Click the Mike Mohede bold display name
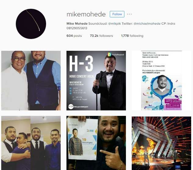Screen dimensions: 193x170 pyautogui.click(x=77, y=23)
